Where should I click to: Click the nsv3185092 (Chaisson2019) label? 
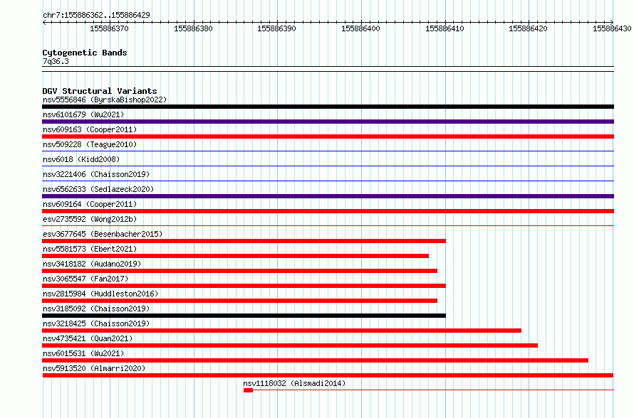click(x=96, y=309)
